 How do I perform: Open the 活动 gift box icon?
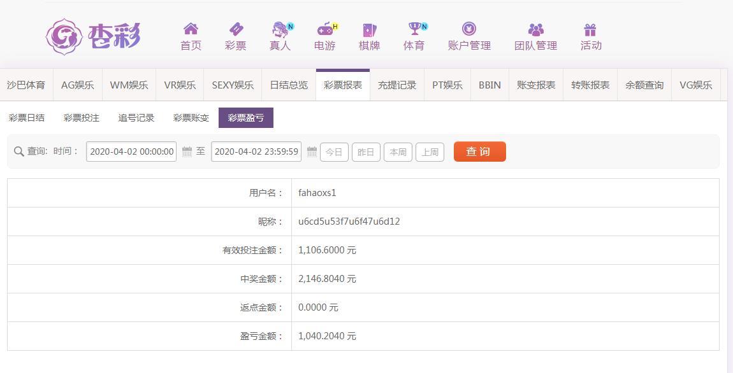coord(590,30)
